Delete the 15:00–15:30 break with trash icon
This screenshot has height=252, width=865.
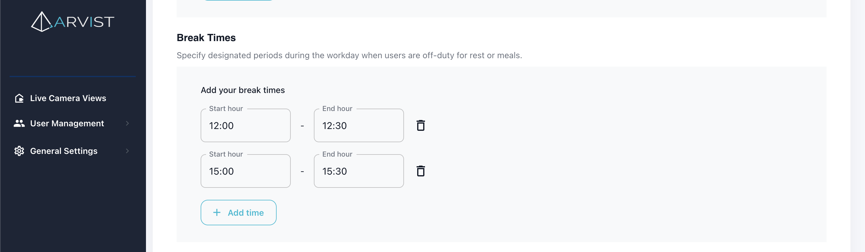point(420,171)
